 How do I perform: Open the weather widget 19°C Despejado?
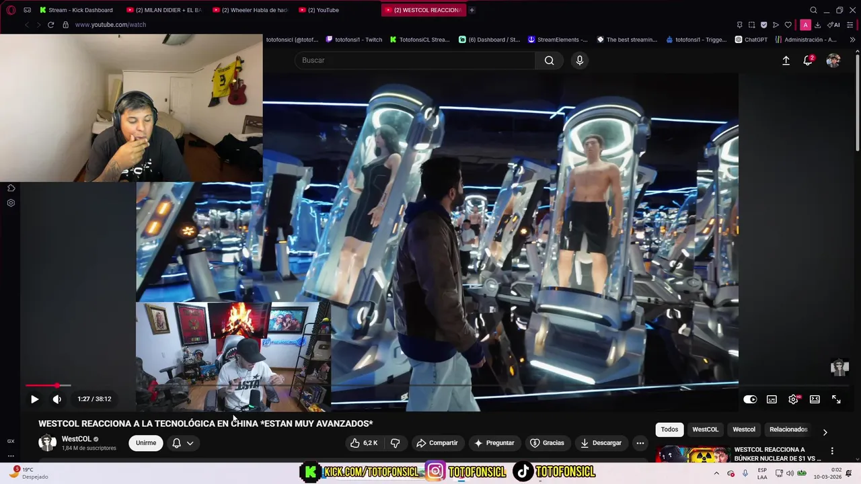point(29,473)
